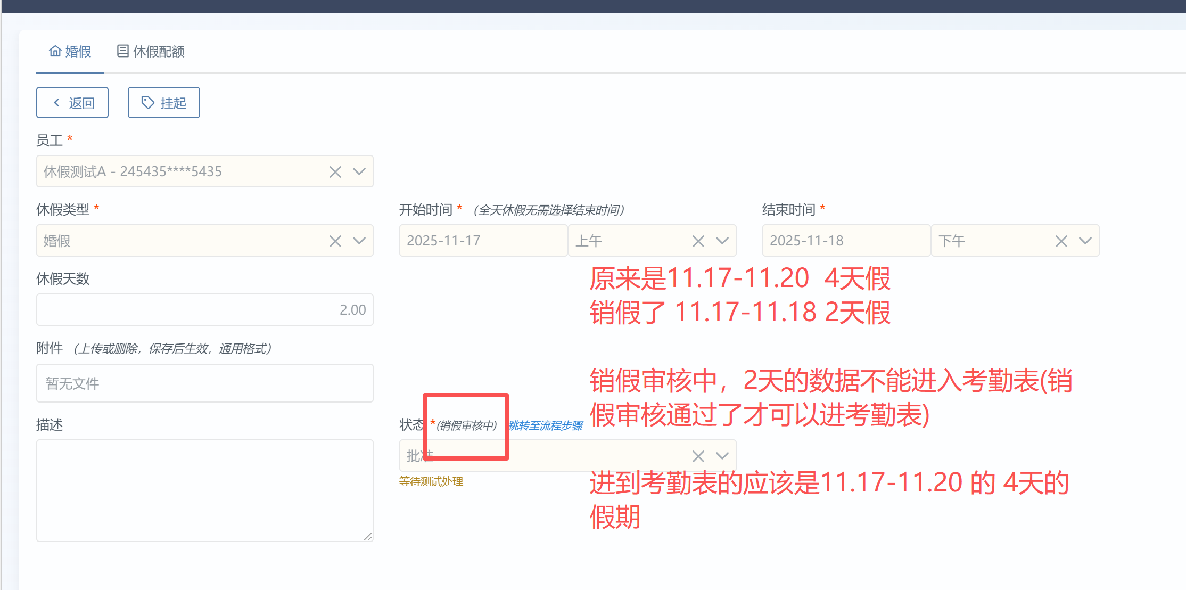
Task: Clear the 员工 employee selection X icon
Action: tap(335, 172)
